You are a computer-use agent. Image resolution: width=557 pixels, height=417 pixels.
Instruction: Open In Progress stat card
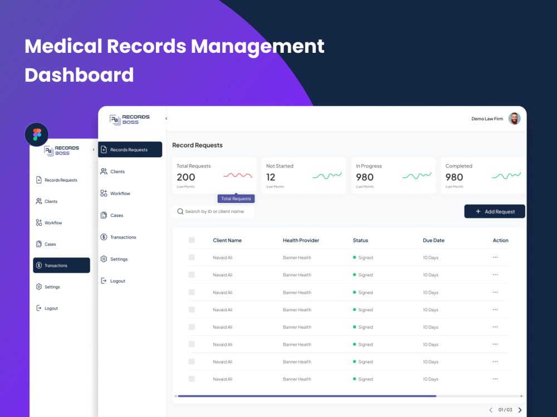393,176
